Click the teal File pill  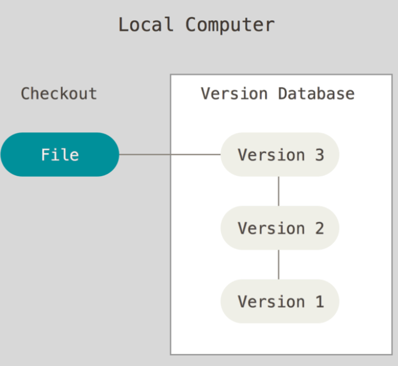60,154
